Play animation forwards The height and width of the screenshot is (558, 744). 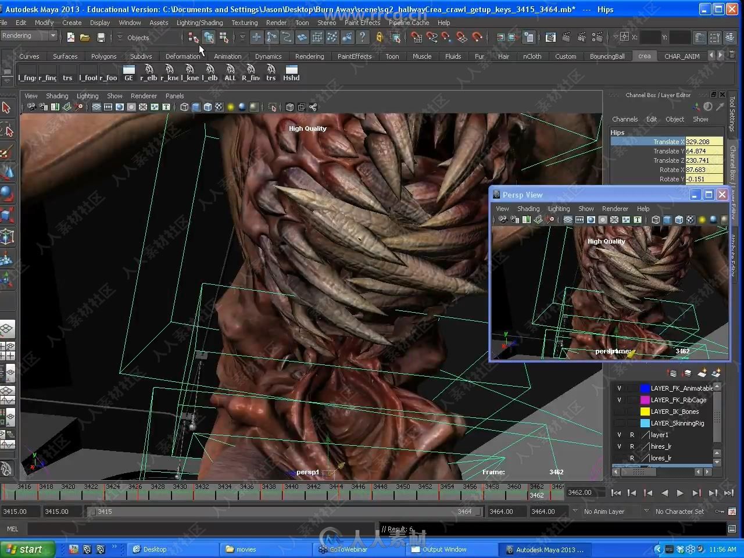click(680, 493)
